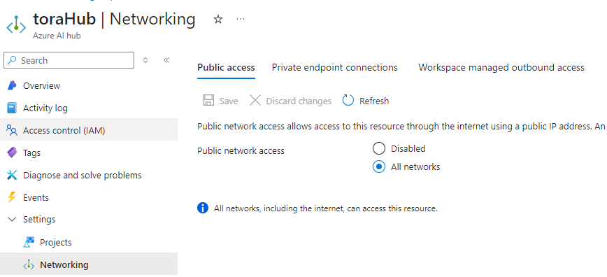607x277 pixels.
Task: Click the Events lightning icon
Action: 12,197
